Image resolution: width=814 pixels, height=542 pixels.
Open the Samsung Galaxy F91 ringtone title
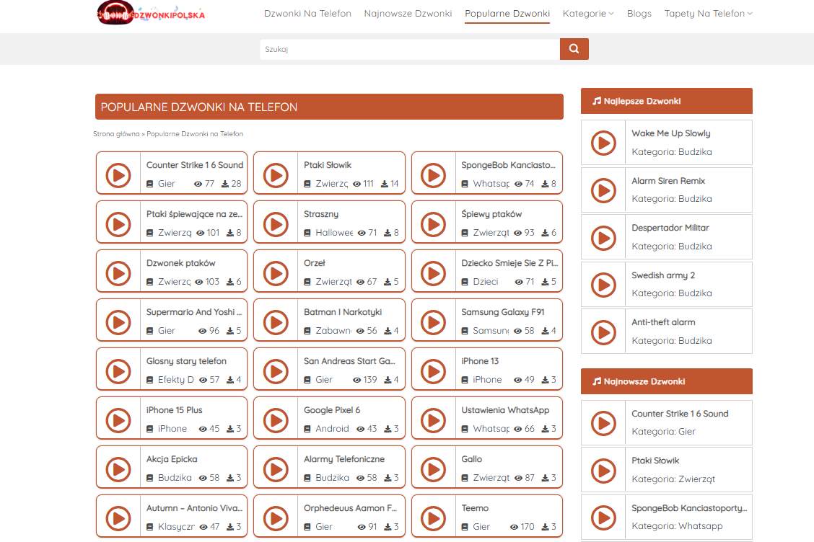pyautogui.click(x=502, y=312)
